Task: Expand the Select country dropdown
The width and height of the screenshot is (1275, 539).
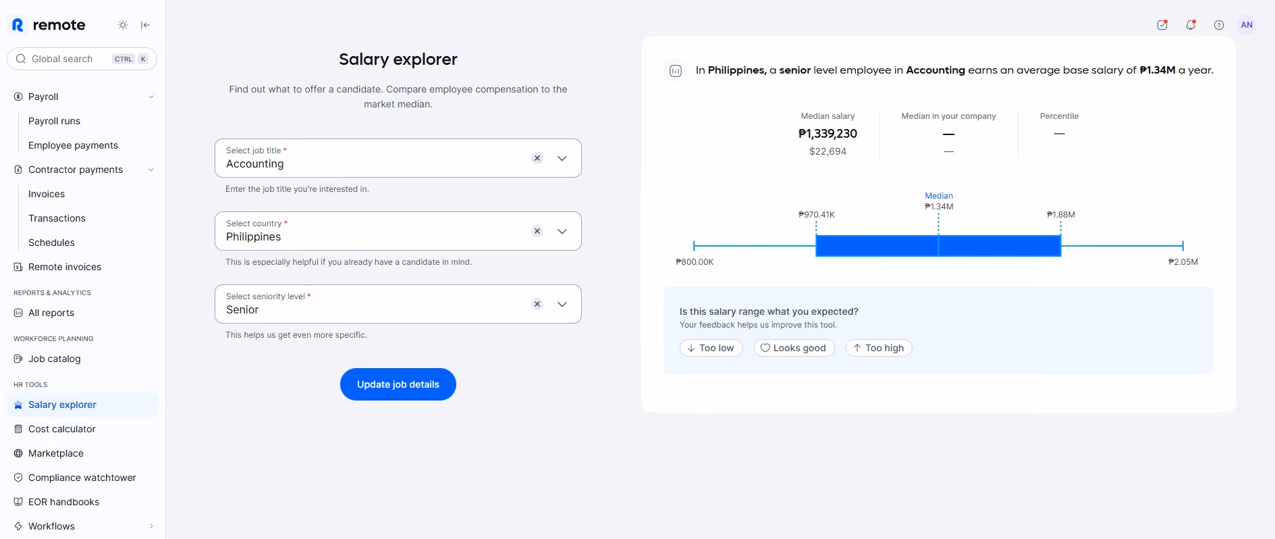Action: click(562, 231)
